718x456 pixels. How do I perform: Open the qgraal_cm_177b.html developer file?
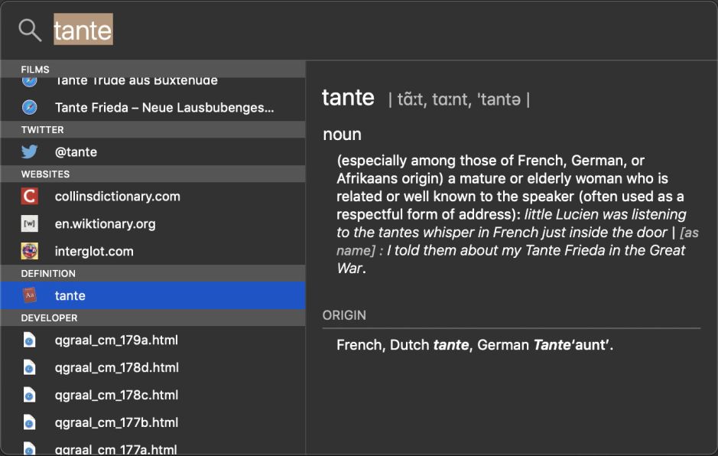(116, 422)
